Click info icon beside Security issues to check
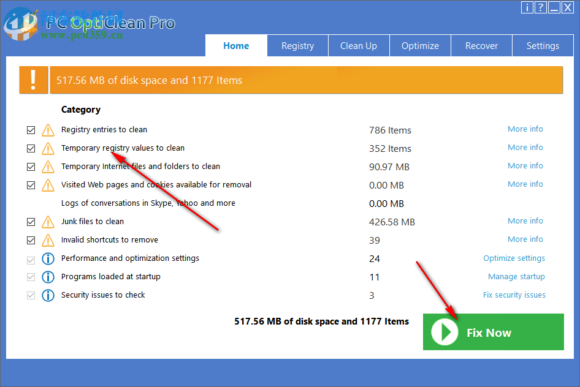The height and width of the screenshot is (387, 580). 48,295
